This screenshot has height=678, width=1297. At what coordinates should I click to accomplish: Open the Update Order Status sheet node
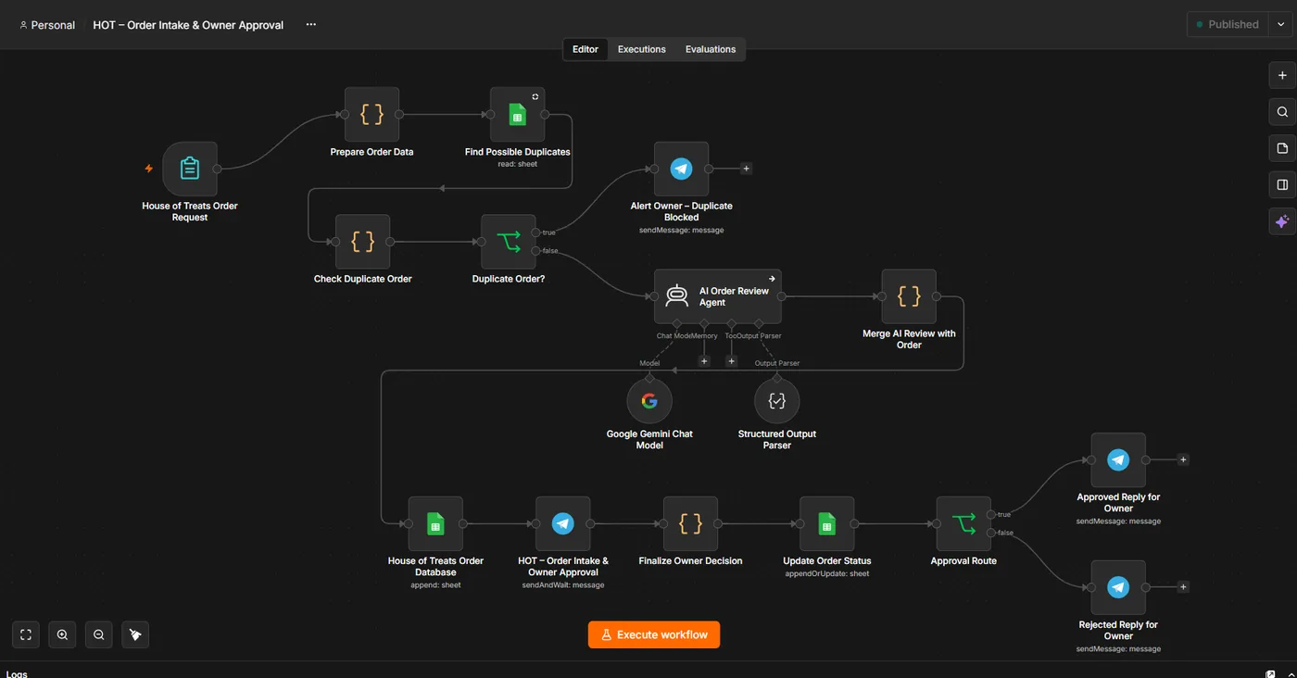click(x=826, y=524)
